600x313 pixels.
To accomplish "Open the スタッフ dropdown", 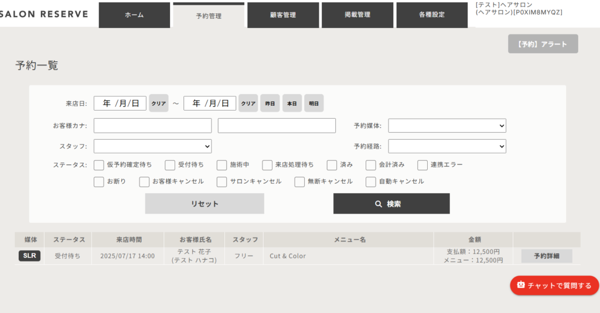I will [x=152, y=146].
